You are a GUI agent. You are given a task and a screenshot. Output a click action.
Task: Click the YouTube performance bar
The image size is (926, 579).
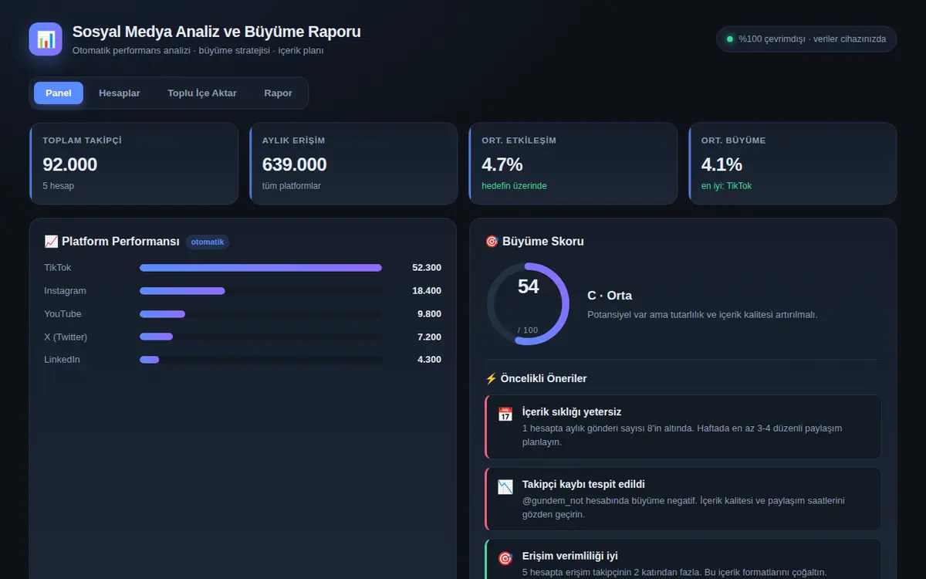[x=261, y=314]
